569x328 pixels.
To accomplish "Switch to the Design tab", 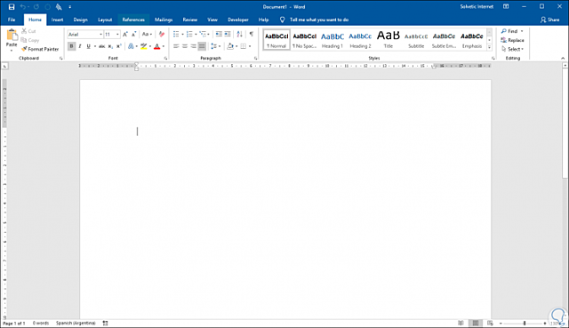I will pyautogui.click(x=81, y=20).
